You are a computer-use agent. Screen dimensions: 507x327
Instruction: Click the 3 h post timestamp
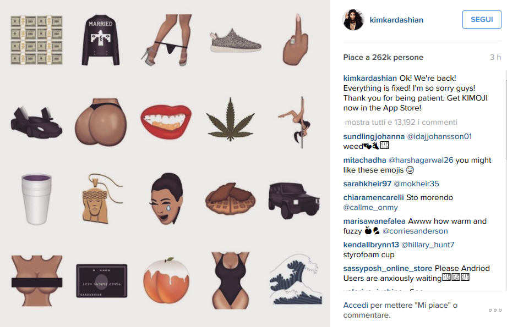tap(495, 57)
